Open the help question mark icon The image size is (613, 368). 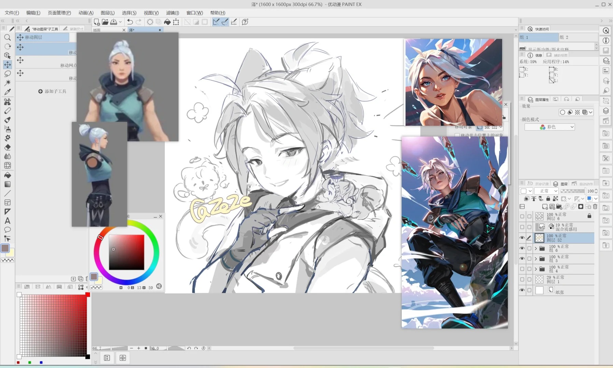[x=245, y=22]
